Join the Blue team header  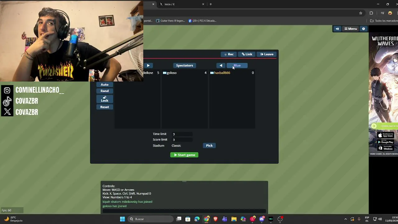pos(237,65)
